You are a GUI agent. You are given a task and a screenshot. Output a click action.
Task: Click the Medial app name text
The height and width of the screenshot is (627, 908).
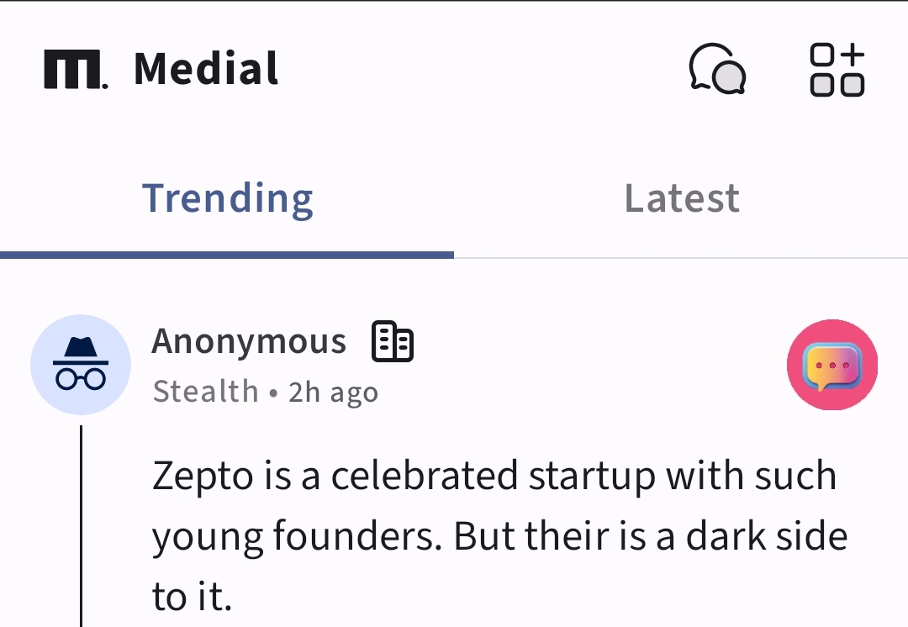coord(206,69)
